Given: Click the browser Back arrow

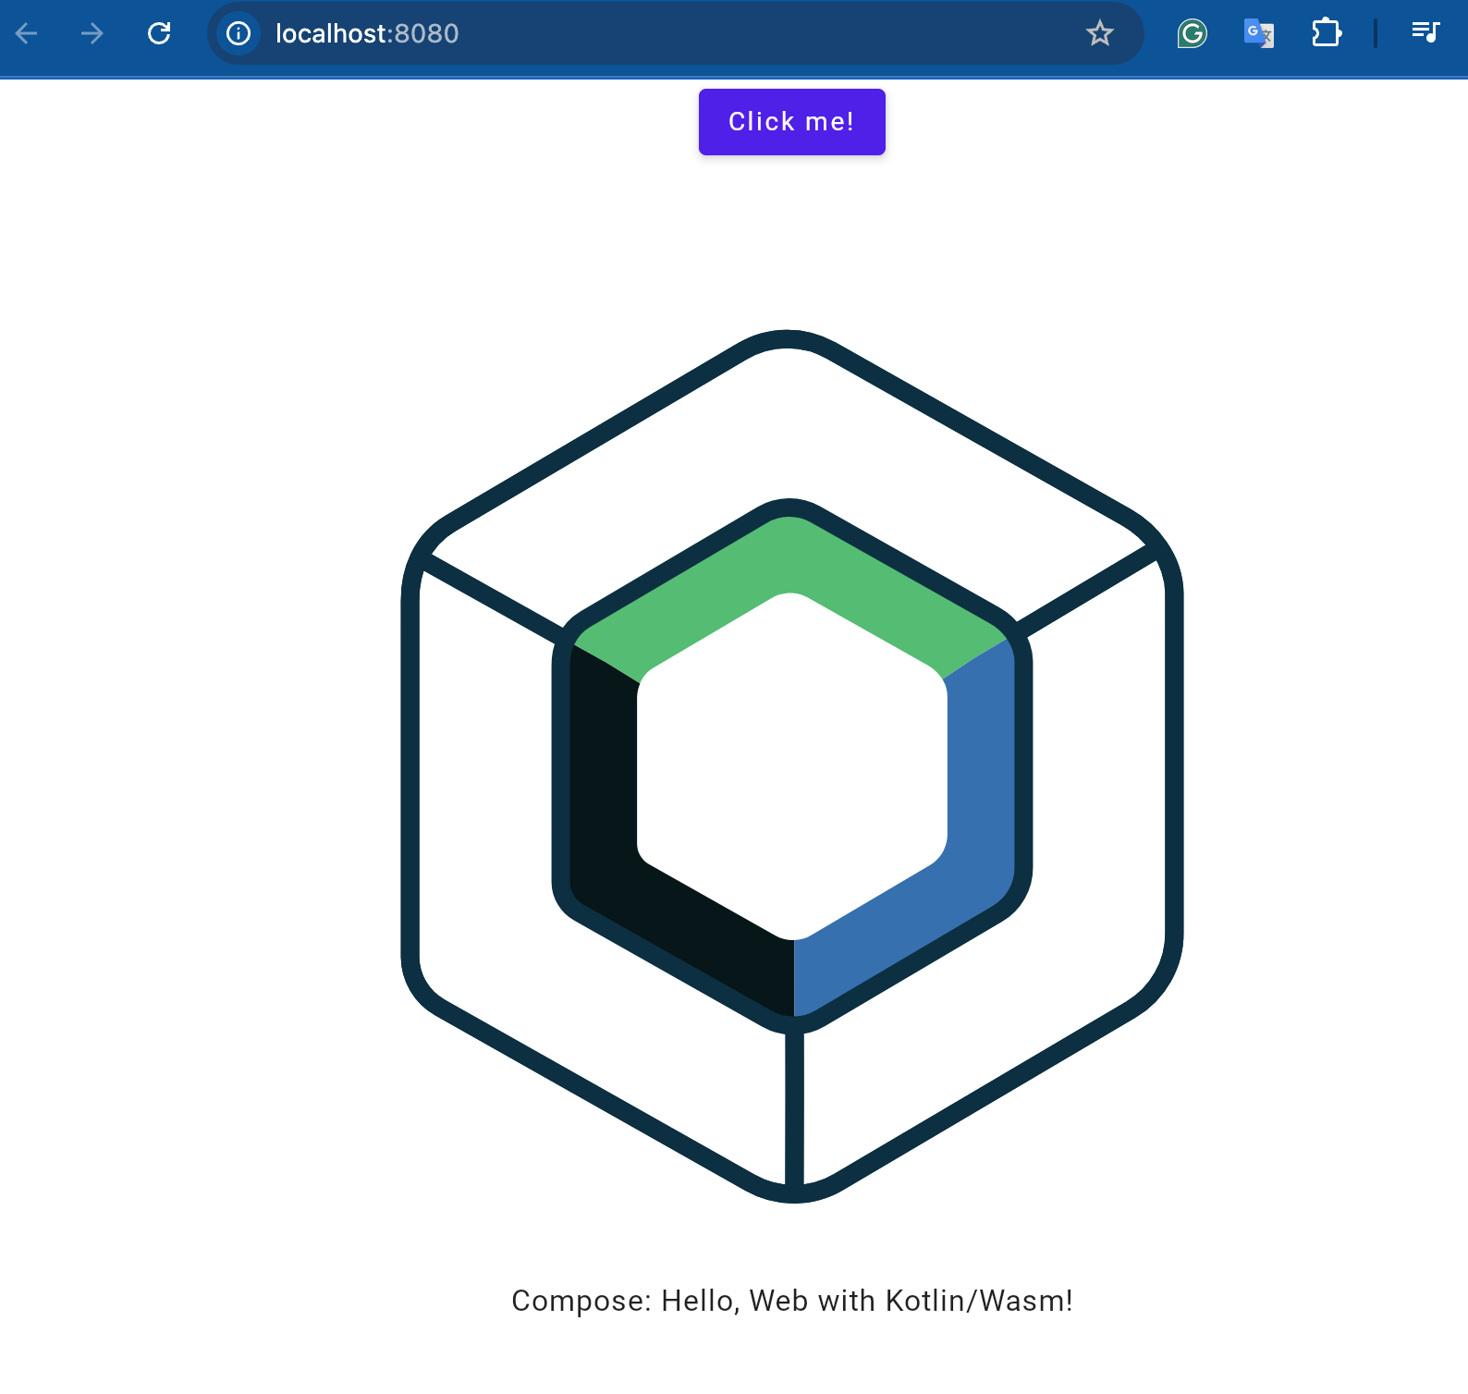Looking at the screenshot, I should click(27, 34).
